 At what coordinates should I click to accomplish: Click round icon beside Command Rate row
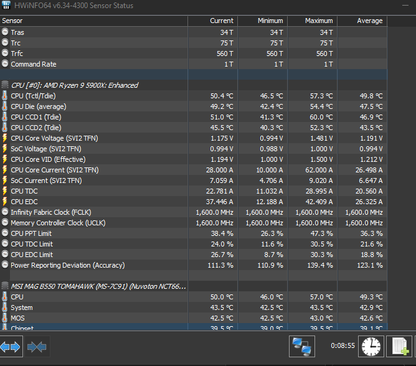click(5, 63)
